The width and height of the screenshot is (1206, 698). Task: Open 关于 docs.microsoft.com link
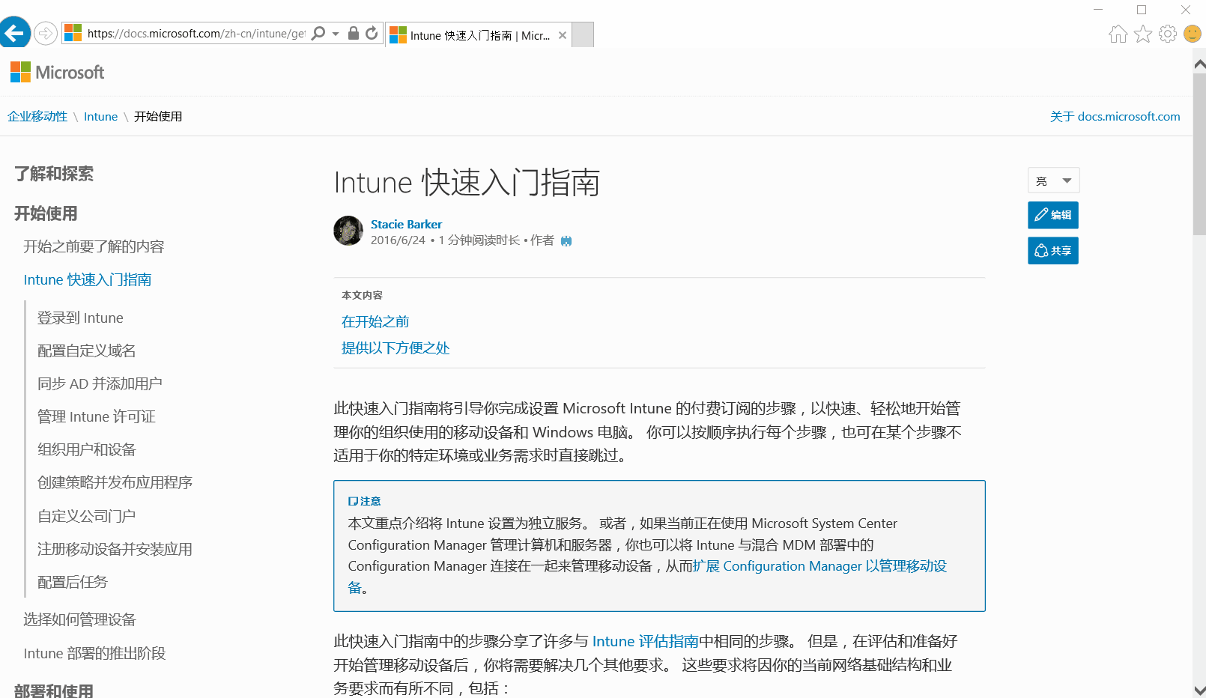1115,116
